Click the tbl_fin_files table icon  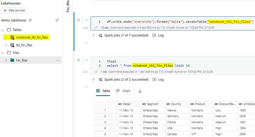[12, 45]
